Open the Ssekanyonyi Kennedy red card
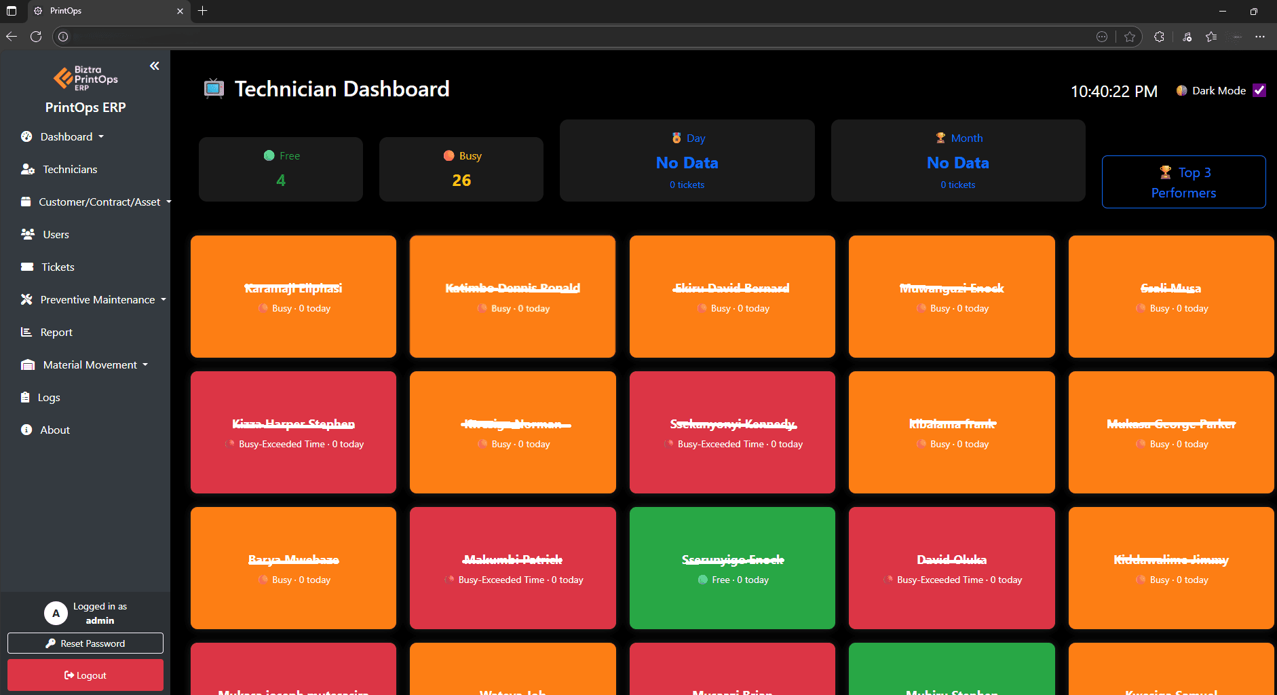This screenshot has width=1277, height=695. [732, 432]
